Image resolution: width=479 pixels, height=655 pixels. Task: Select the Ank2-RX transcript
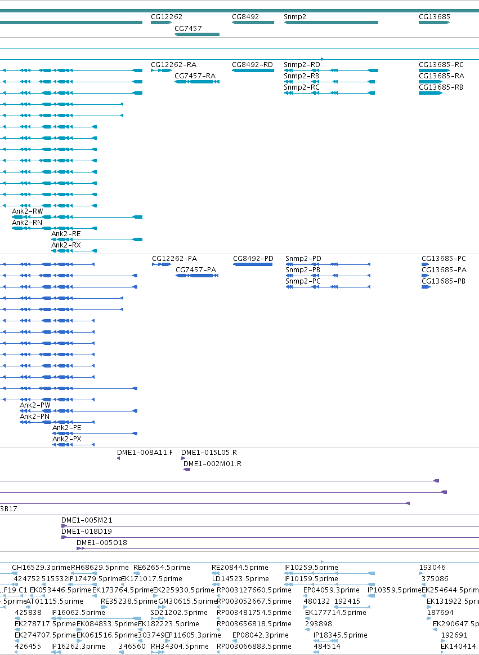click(x=66, y=245)
